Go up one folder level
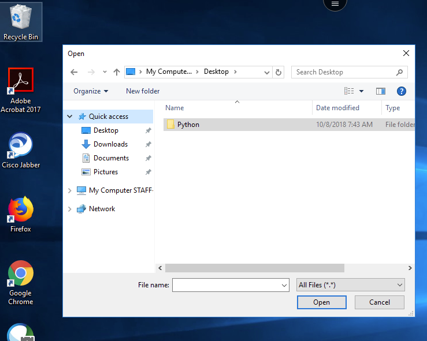This screenshot has height=341, width=427. coord(117,72)
